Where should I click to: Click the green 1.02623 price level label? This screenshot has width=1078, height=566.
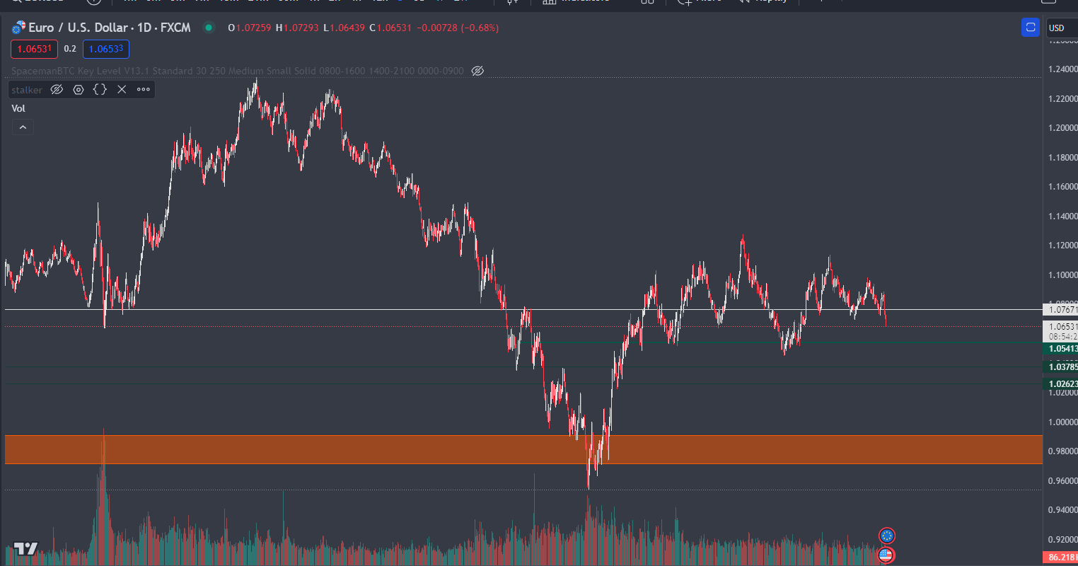(x=1060, y=384)
